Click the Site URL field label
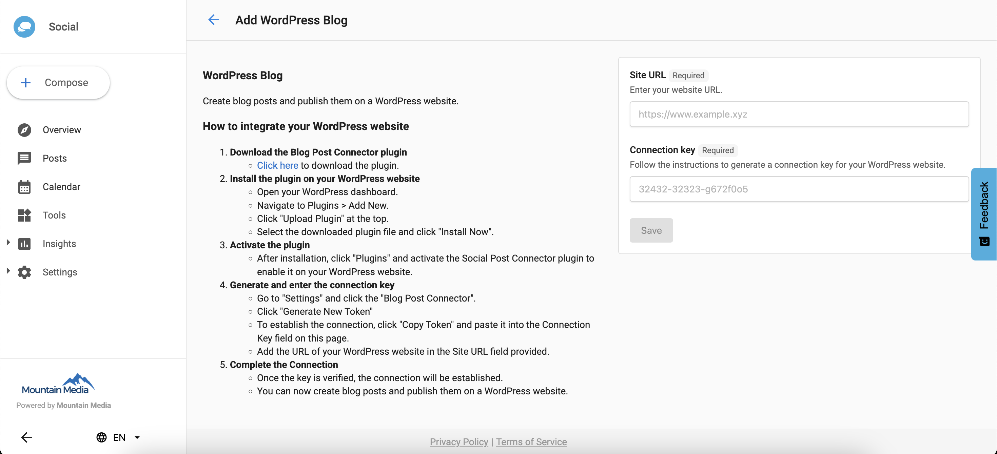This screenshot has height=454, width=997. [647, 75]
